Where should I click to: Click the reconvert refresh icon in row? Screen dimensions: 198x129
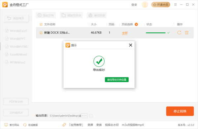coord(179,33)
